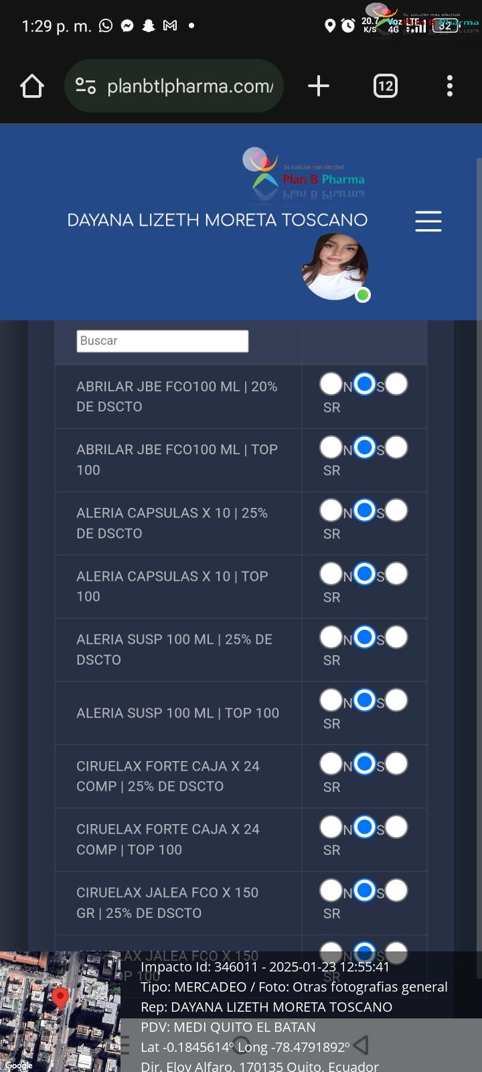482x1072 pixels.
Task: Select SR radio for CIRUELAX JALEA 25% DE DSCTO
Action: click(396, 890)
